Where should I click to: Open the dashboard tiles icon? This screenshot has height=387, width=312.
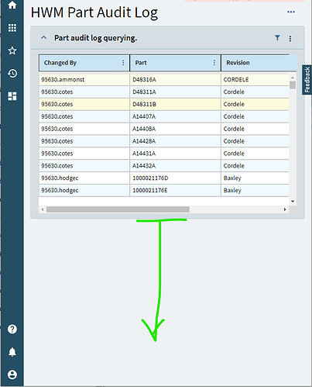click(x=12, y=96)
